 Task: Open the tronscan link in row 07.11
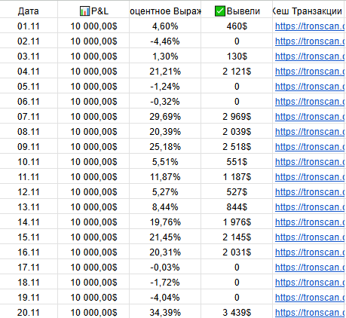coord(310,117)
